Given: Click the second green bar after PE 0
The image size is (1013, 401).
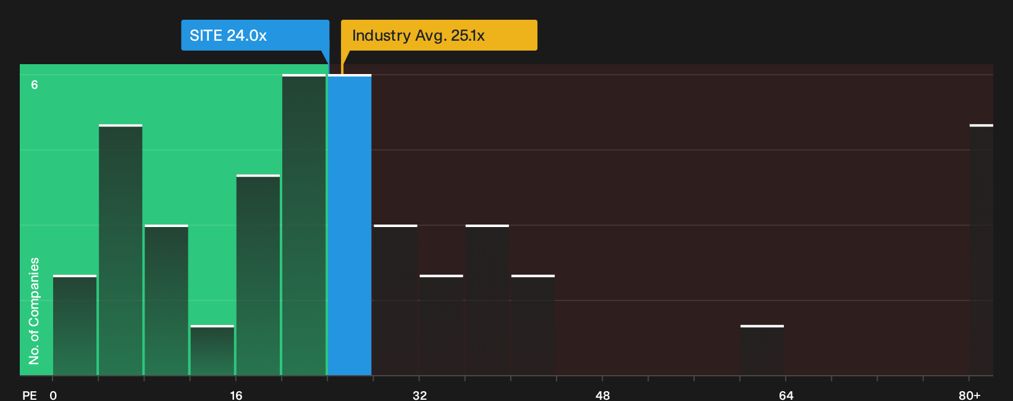Looking at the screenshot, I should (120, 250).
